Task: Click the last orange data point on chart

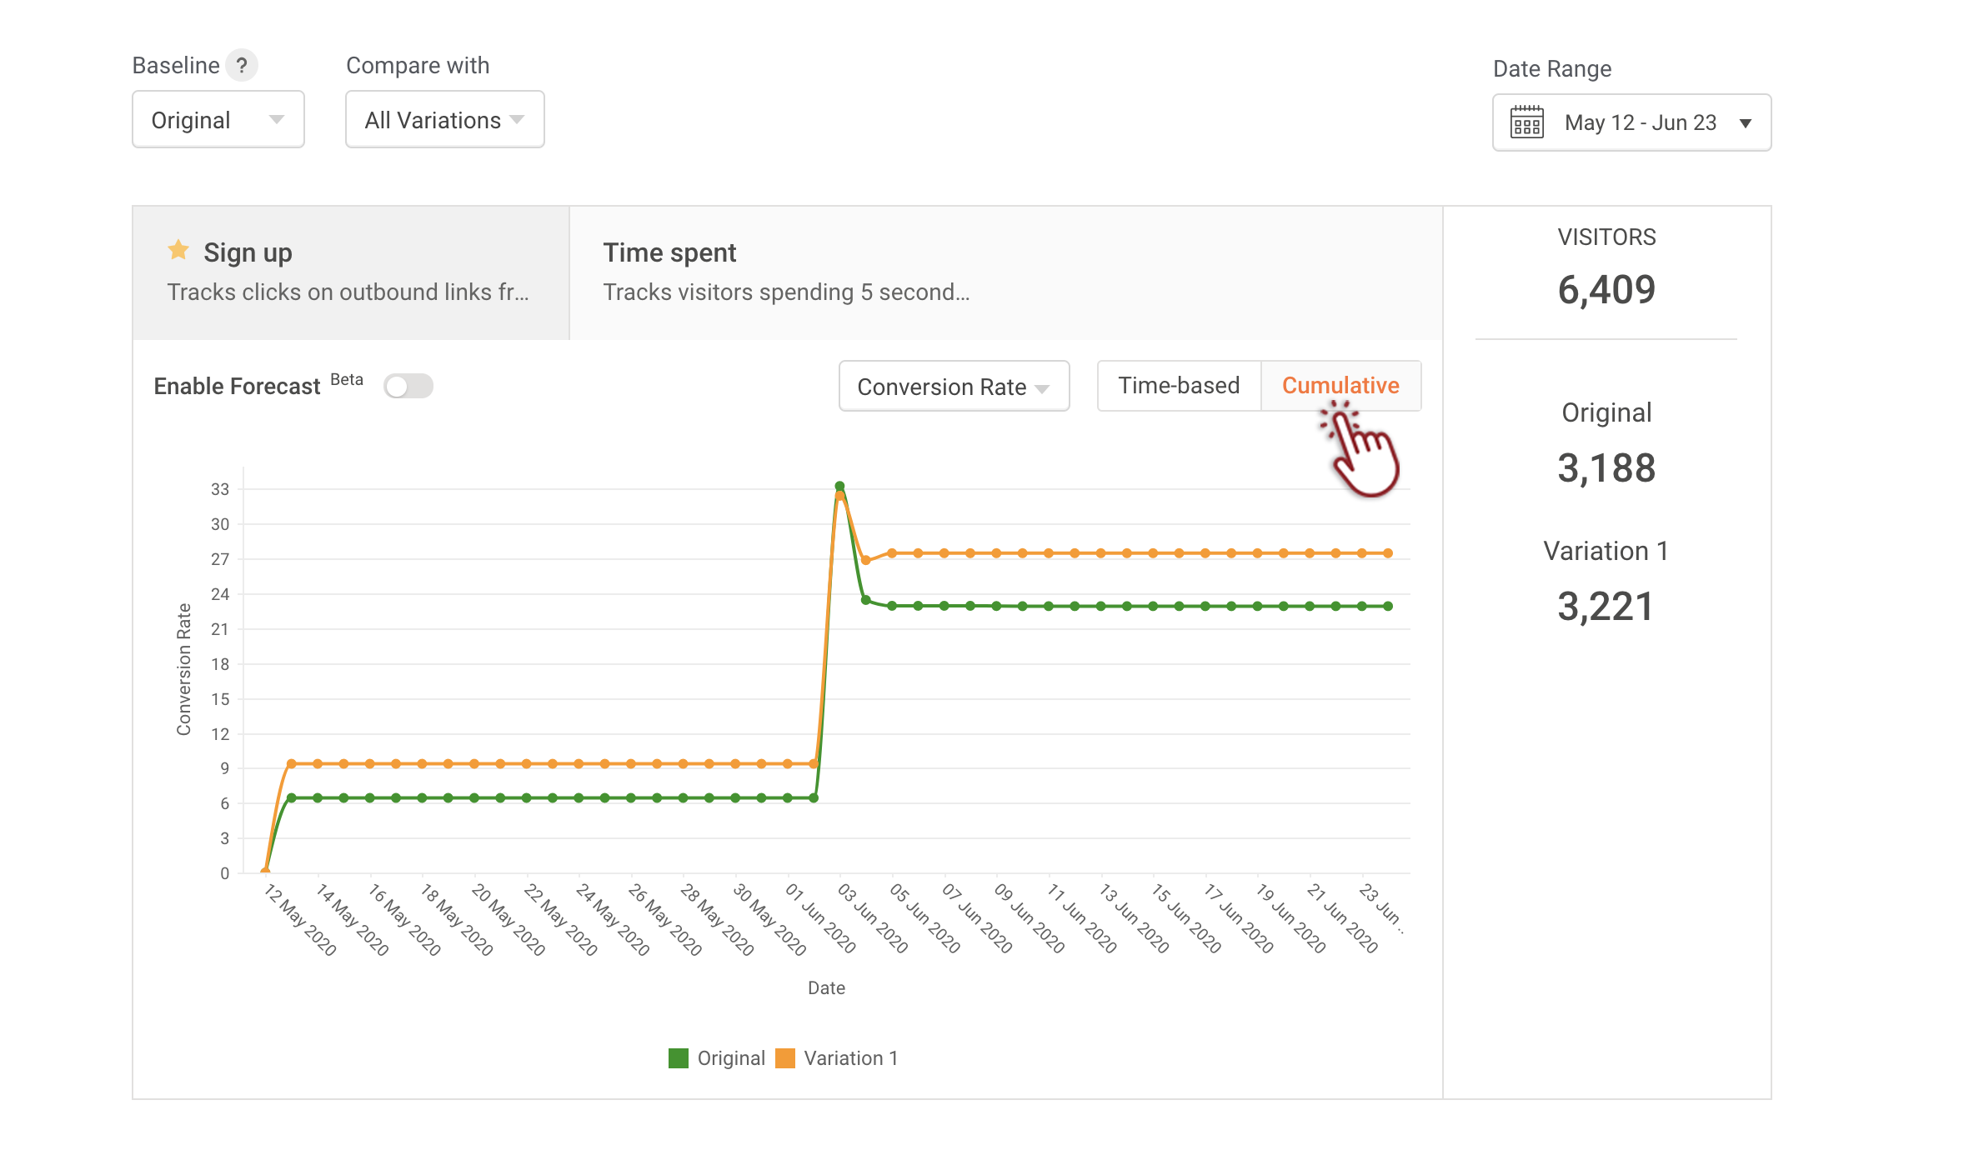Action: coord(1388,553)
